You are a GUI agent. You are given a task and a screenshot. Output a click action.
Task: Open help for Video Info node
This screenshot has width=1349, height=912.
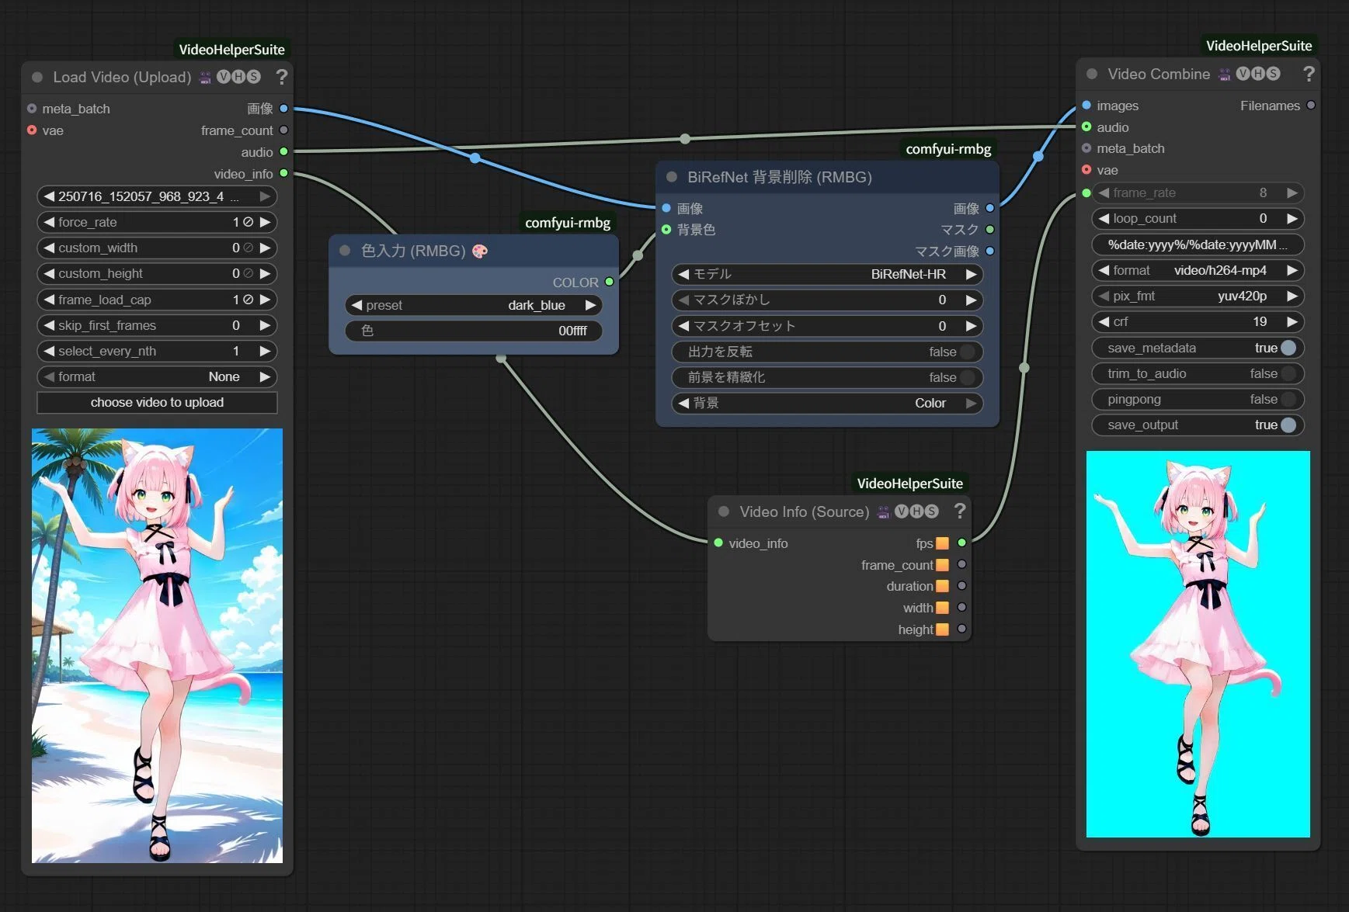tap(960, 511)
